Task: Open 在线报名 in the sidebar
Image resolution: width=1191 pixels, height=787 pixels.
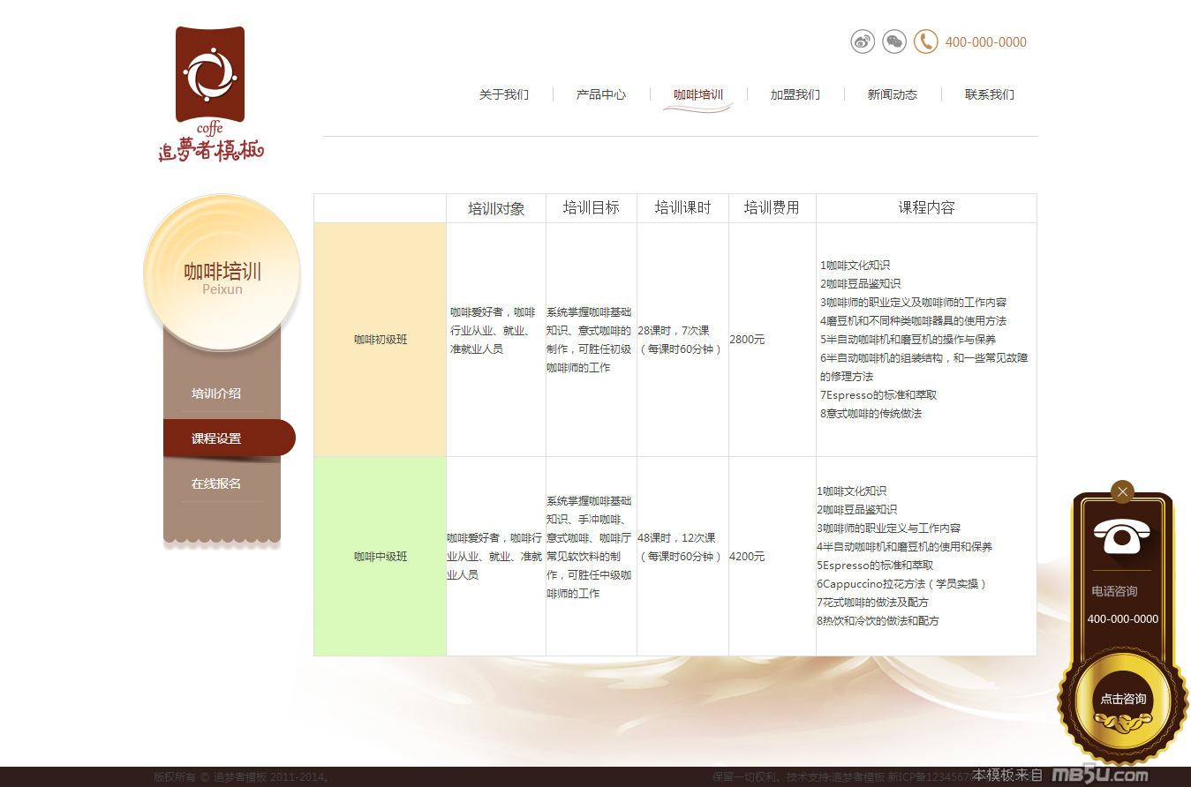Action: (x=216, y=483)
